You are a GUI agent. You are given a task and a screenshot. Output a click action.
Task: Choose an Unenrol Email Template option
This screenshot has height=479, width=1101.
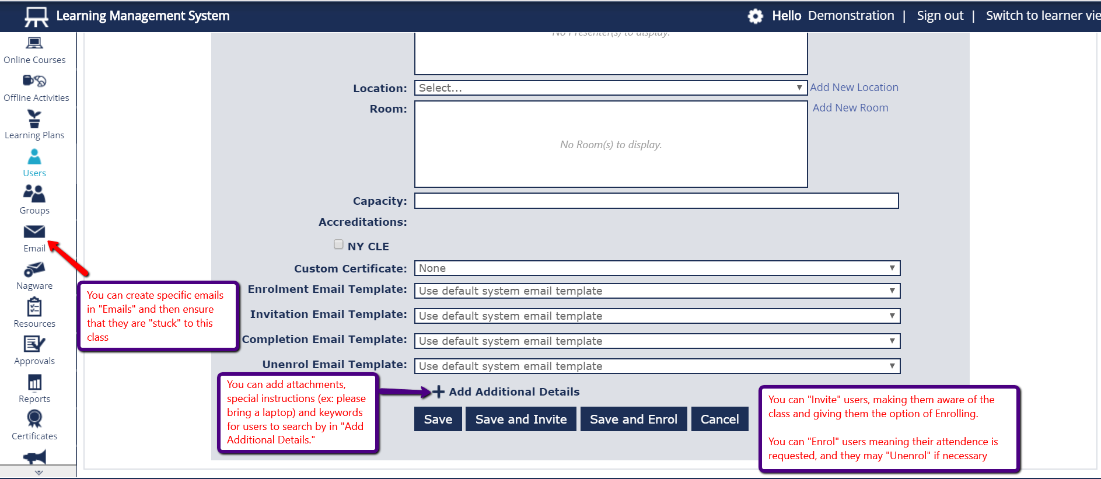coord(657,366)
